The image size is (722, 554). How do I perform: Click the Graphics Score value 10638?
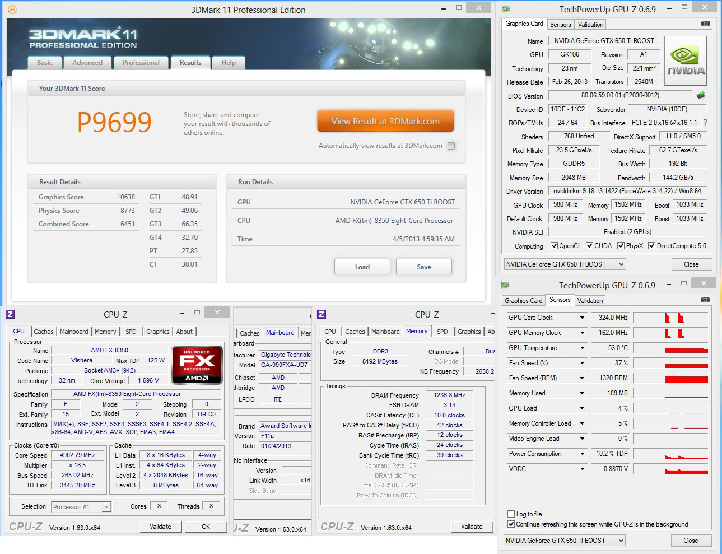coord(126,197)
